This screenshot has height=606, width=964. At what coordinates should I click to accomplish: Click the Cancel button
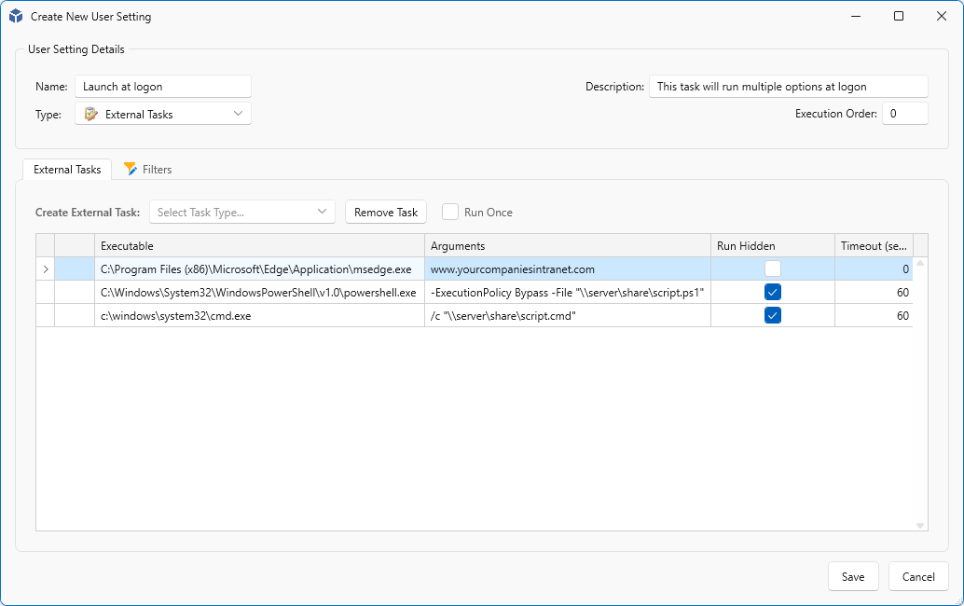tap(917, 576)
